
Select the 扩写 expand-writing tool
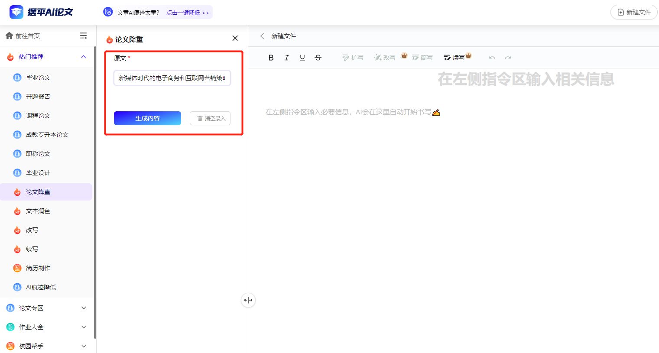click(x=352, y=57)
